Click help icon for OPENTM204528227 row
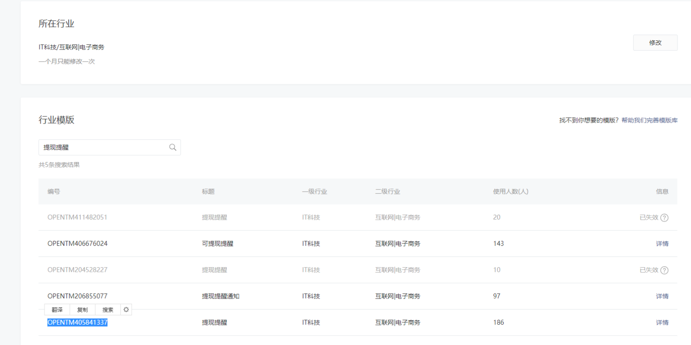691x345 pixels. coord(665,270)
